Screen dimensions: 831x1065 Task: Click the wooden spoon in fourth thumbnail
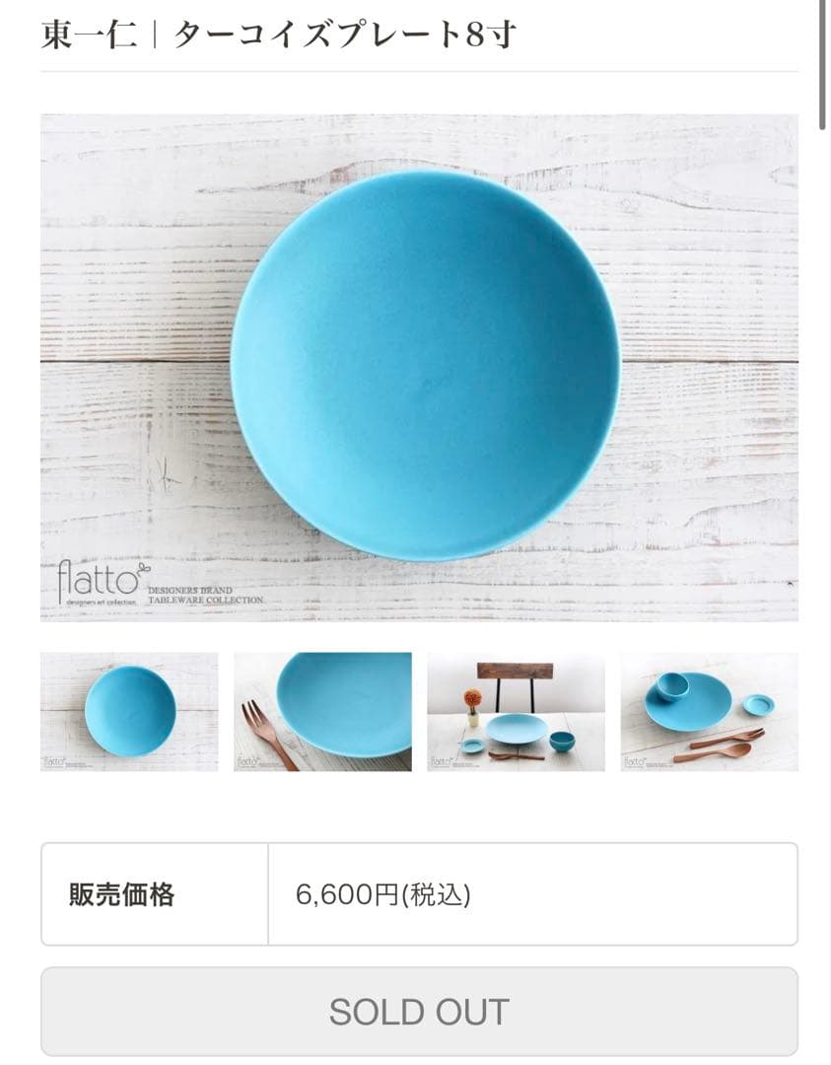[x=714, y=752]
